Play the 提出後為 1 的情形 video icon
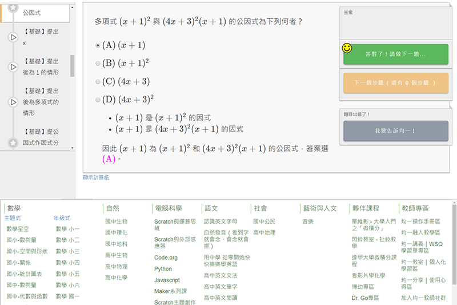The height and width of the screenshot is (305, 457). (x=13, y=67)
